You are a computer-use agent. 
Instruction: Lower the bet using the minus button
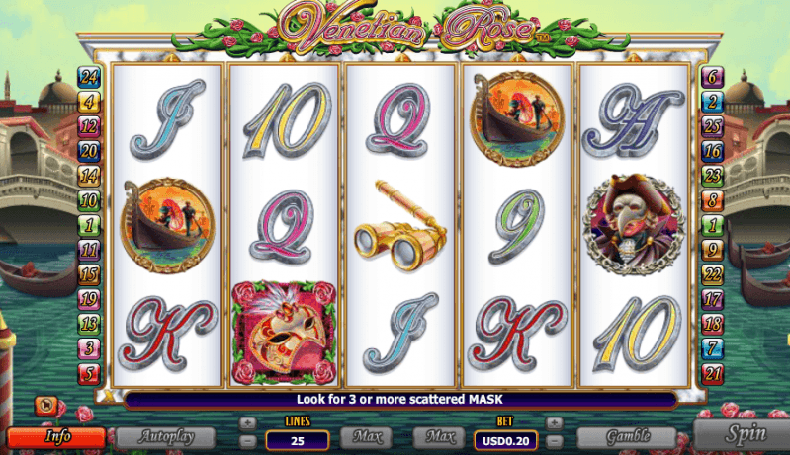coord(554,442)
